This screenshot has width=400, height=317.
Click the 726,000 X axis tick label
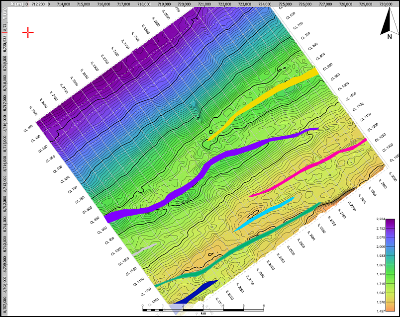305,4
